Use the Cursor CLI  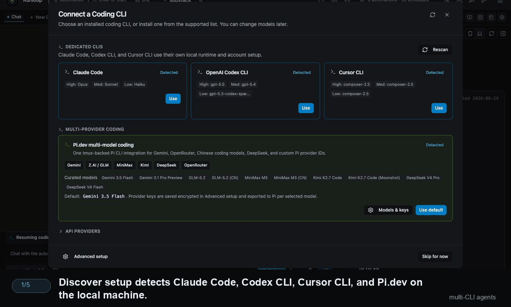(439, 108)
